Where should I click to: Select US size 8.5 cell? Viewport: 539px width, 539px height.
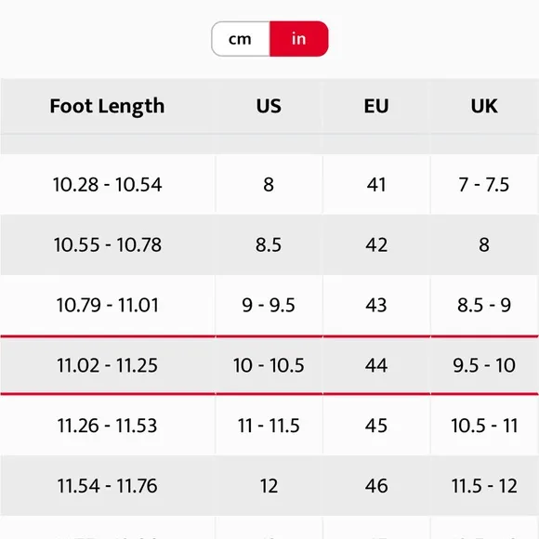[x=269, y=244]
